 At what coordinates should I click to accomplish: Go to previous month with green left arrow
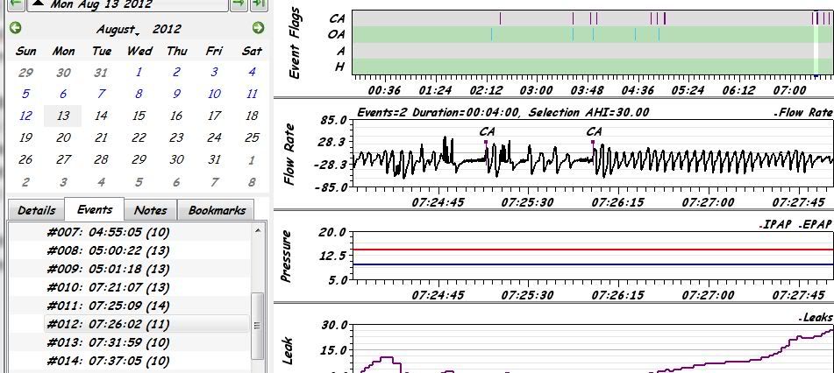[x=15, y=29]
